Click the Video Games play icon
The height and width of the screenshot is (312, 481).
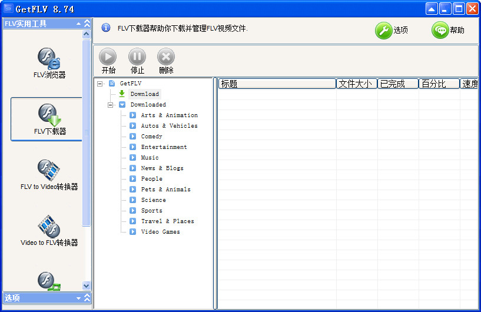pos(133,231)
